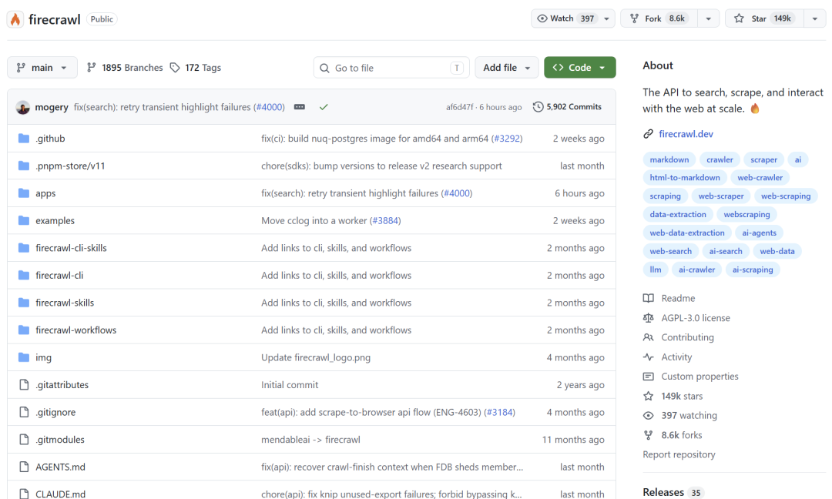This screenshot has height=499, width=832.
Task: Select the markdown topic tag
Action: tap(669, 159)
